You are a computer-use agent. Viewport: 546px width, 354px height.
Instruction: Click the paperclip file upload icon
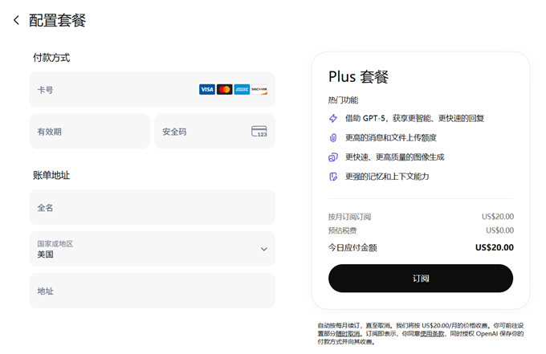(x=333, y=138)
